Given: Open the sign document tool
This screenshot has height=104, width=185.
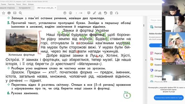Looking at the screenshot, I should point(100,13).
